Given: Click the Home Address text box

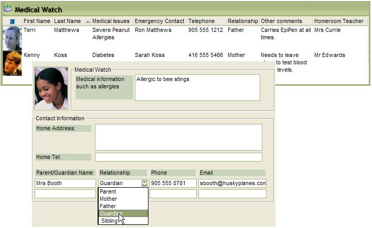Looking at the screenshot, I should pyautogui.click(x=178, y=137).
